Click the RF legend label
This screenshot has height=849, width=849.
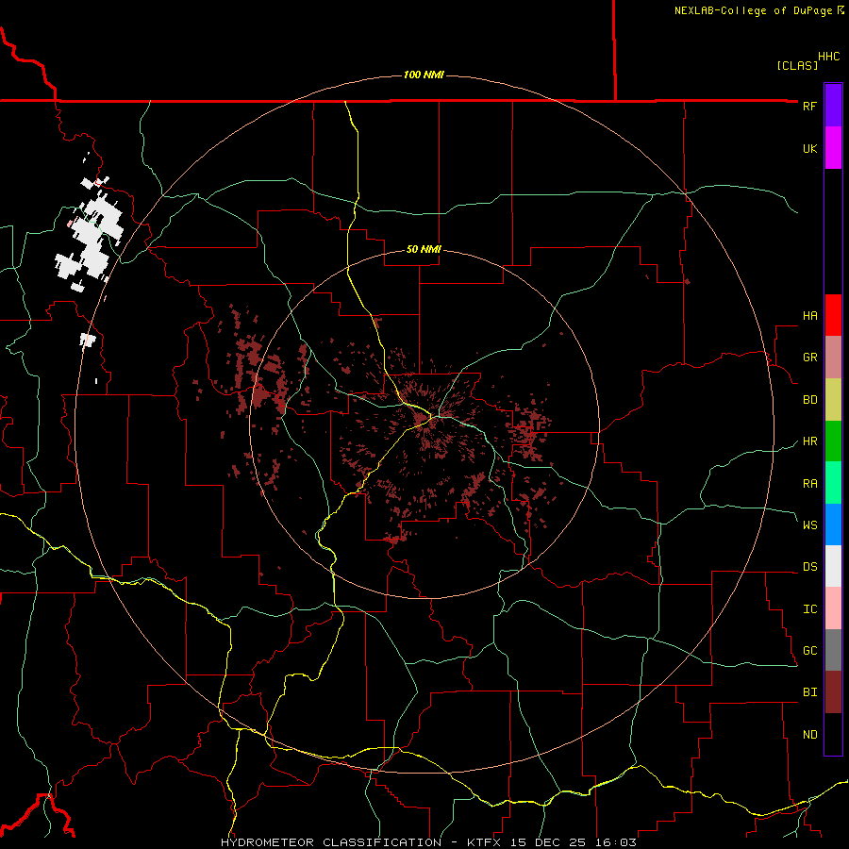coord(809,106)
